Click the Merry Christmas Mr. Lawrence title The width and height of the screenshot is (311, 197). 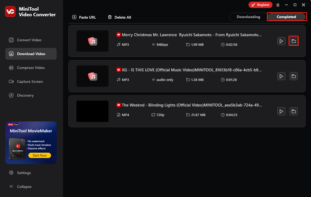click(x=192, y=35)
